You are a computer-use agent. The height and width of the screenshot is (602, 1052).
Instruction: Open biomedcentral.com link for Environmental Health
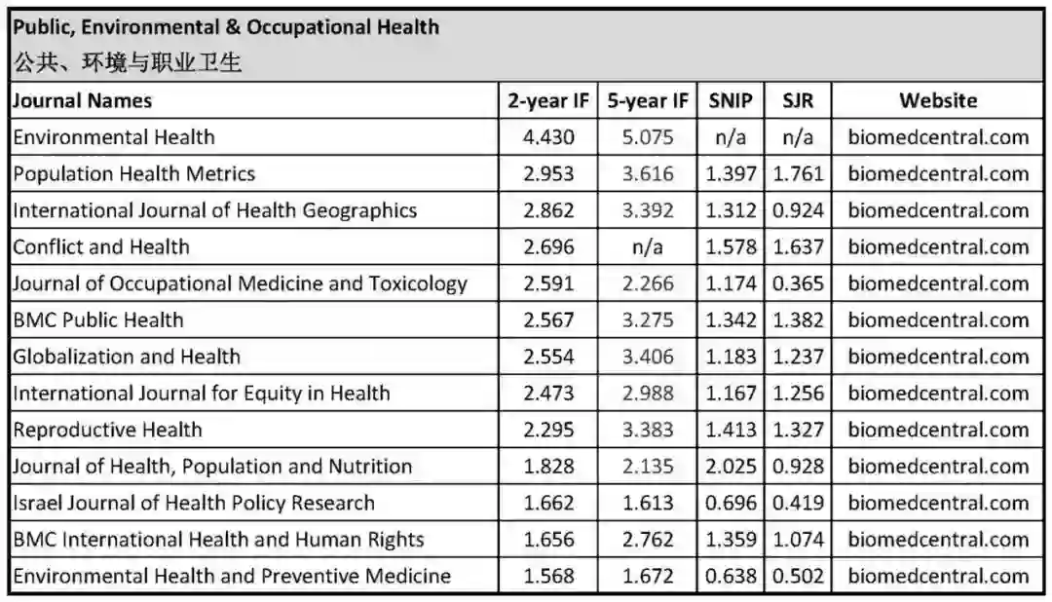(937, 137)
